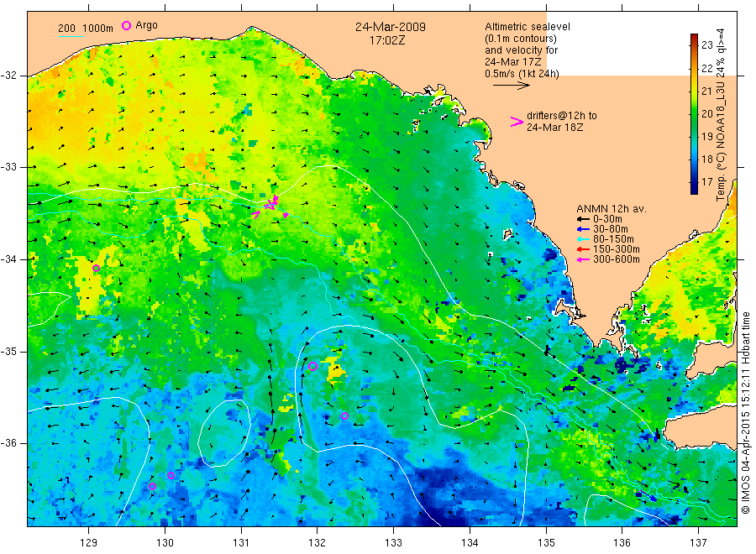Viewport: 756px width, 554px height.
Task: Click the colorbar at the 20 degree level
Action: 694,113
